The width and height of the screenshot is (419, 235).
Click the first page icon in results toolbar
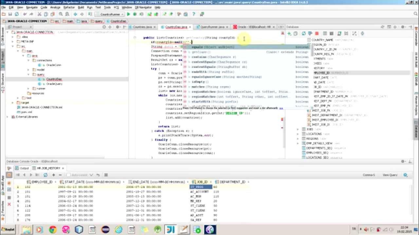coord(17,175)
